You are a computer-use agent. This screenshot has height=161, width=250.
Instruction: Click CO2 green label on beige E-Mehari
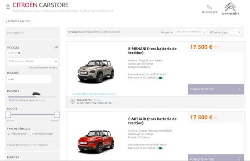[160, 78]
